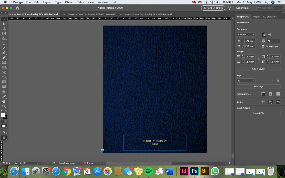
Task: Select the Type tool
Action: [4, 43]
